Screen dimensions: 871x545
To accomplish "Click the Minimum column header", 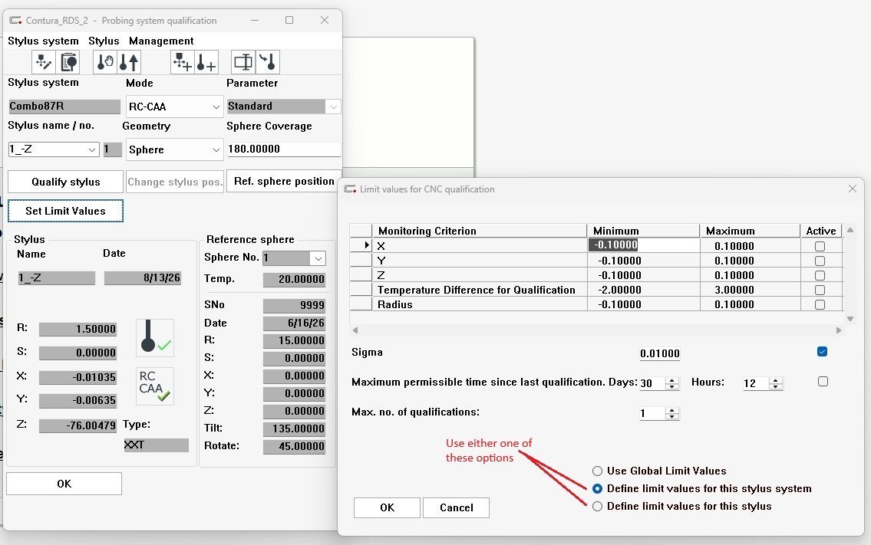I will [642, 231].
